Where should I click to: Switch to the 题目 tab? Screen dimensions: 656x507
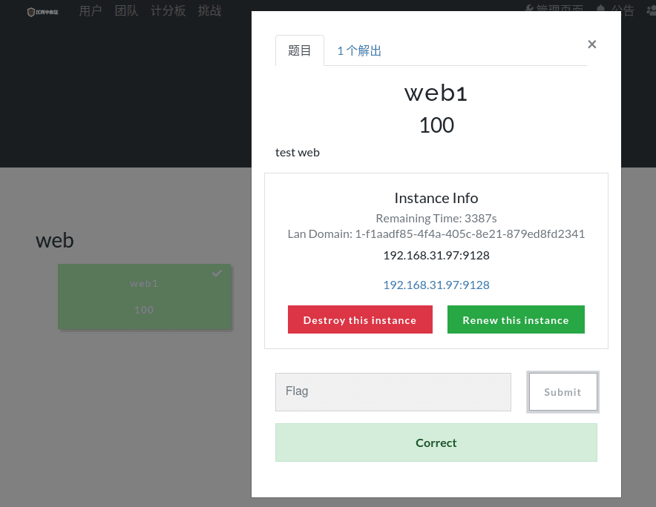tap(299, 51)
